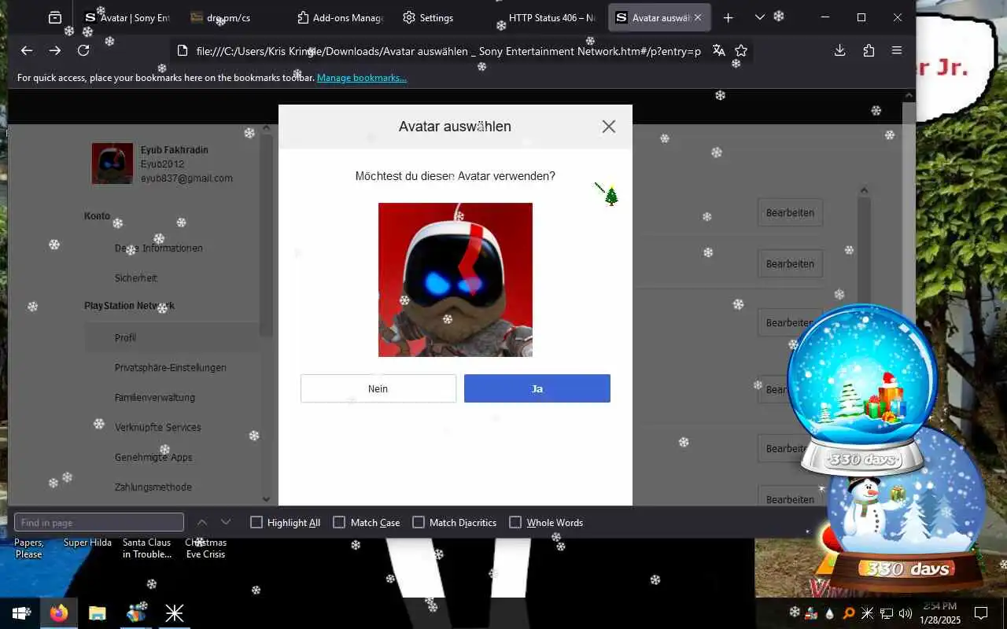Click the address bar URL field
Viewport: 1007px width, 629px height.
448,51
